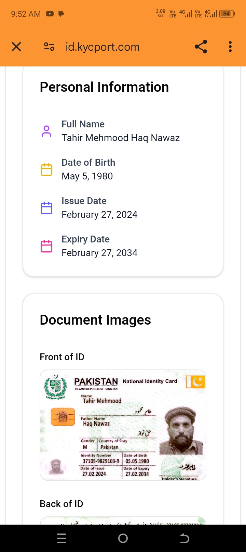Open recent apps from navigation bar
The height and width of the screenshot is (552, 246).
61,539
